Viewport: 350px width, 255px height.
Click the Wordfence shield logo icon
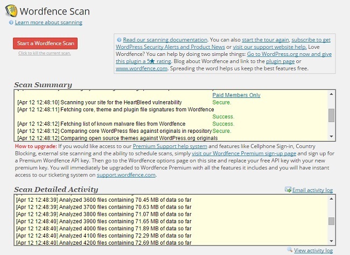11,11
